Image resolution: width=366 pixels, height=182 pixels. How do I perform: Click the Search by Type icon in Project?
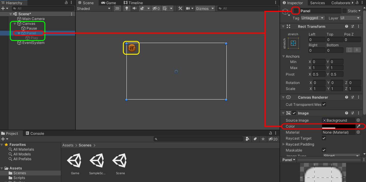tap(248, 139)
